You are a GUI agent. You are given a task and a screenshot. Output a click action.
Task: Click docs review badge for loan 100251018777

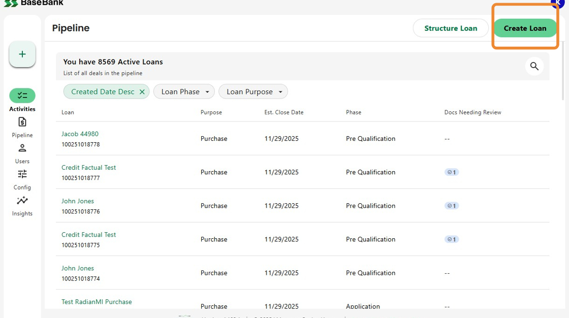click(x=452, y=172)
